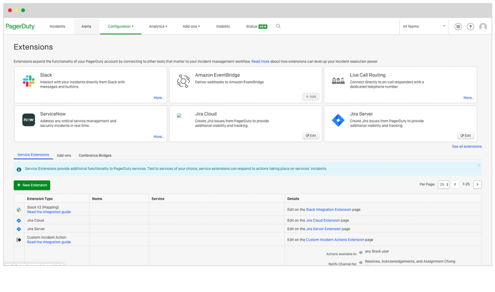
Task: Click the info icon in blue banner
Action: click(19, 170)
